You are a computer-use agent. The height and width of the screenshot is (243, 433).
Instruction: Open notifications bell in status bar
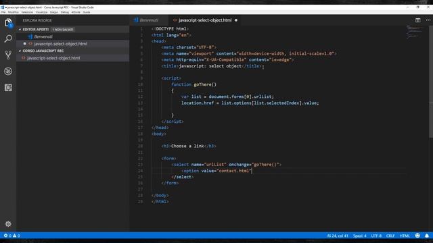click(x=427, y=236)
